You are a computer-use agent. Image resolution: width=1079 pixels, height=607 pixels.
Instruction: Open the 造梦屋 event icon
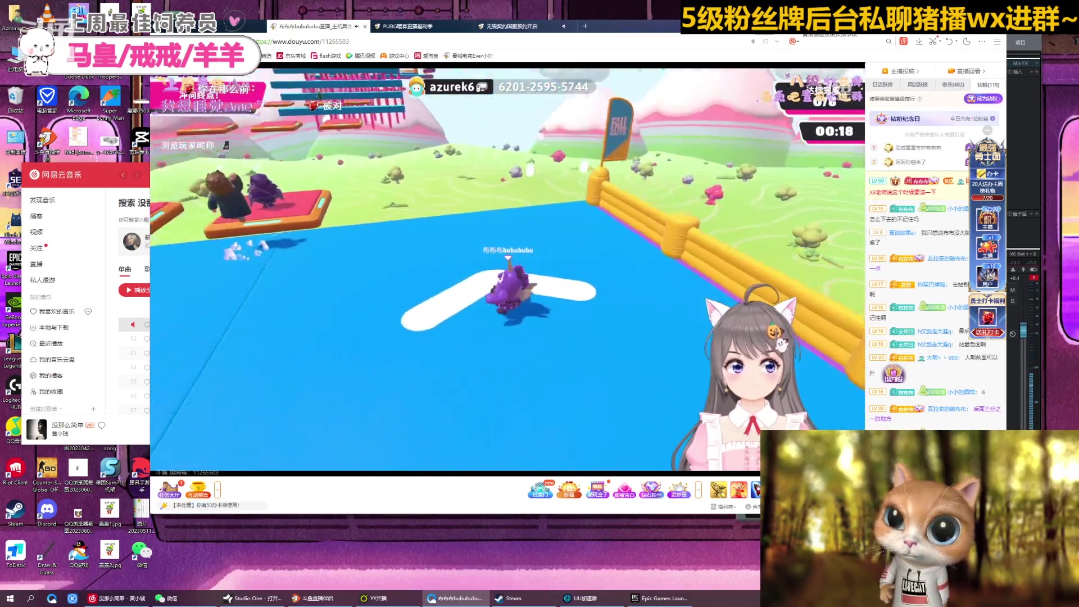pyautogui.click(x=678, y=491)
